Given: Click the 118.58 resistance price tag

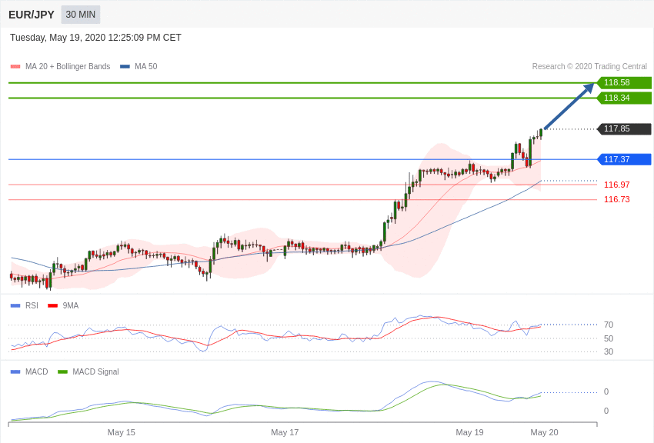Looking at the screenshot, I should (x=624, y=82).
